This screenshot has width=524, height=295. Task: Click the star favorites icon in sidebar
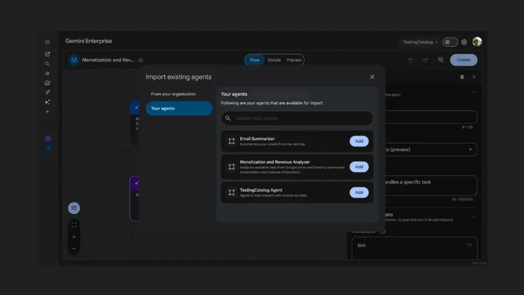pyautogui.click(x=47, y=73)
